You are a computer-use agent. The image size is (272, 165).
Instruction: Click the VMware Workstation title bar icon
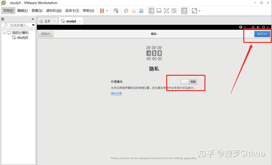[x=4, y=3]
